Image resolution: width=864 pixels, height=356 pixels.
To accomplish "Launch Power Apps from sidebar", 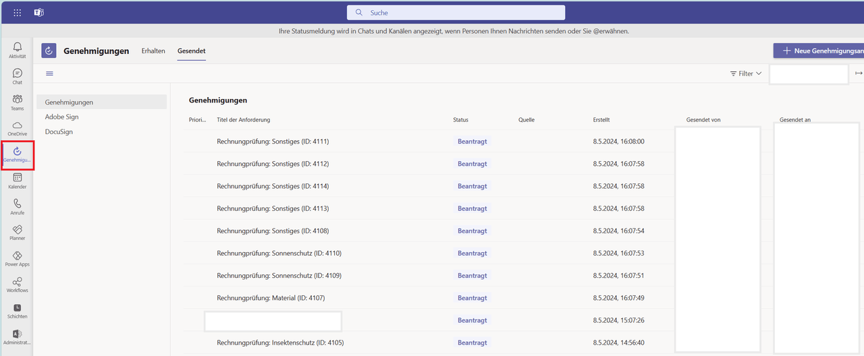I will click(x=18, y=258).
